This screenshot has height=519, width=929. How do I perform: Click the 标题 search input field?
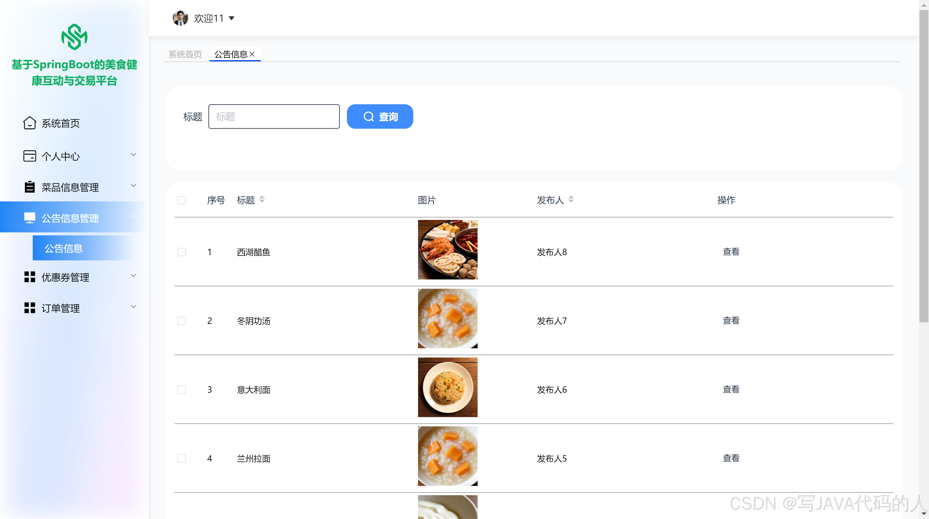[x=274, y=116]
